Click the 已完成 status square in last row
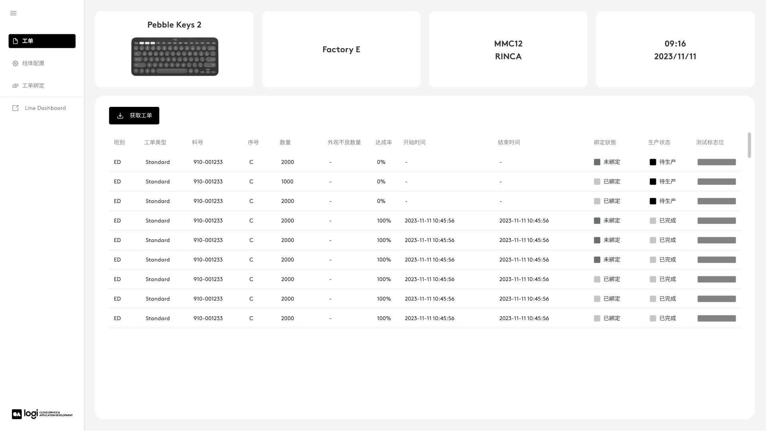 tap(653, 319)
